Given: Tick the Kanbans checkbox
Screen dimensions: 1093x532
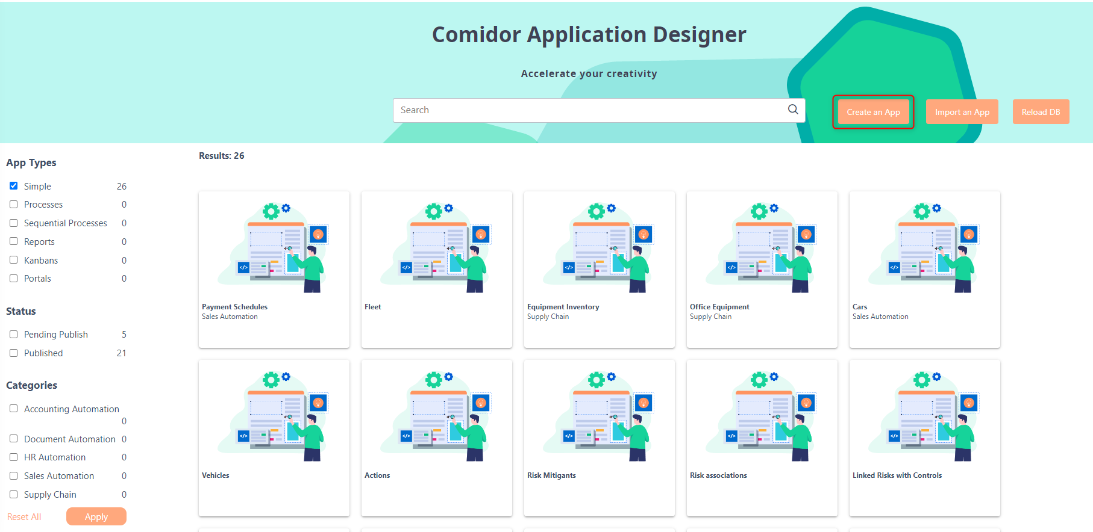Looking at the screenshot, I should point(13,260).
